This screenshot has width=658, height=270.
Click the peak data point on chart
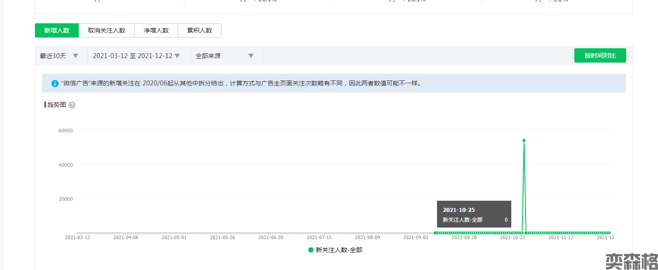pyautogui.click(x=524, y=140)
